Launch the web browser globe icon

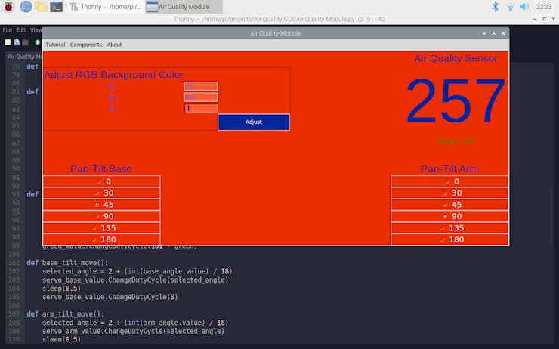coord(26,7)
